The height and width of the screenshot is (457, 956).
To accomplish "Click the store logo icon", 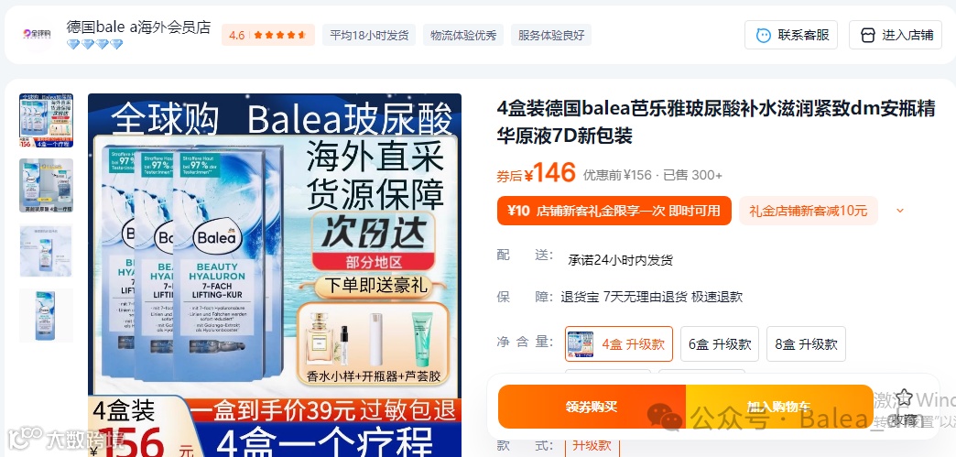I will pos(37,34).
